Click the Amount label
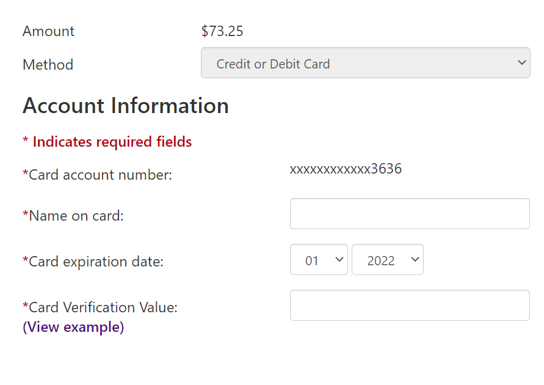 coord(48,31)
